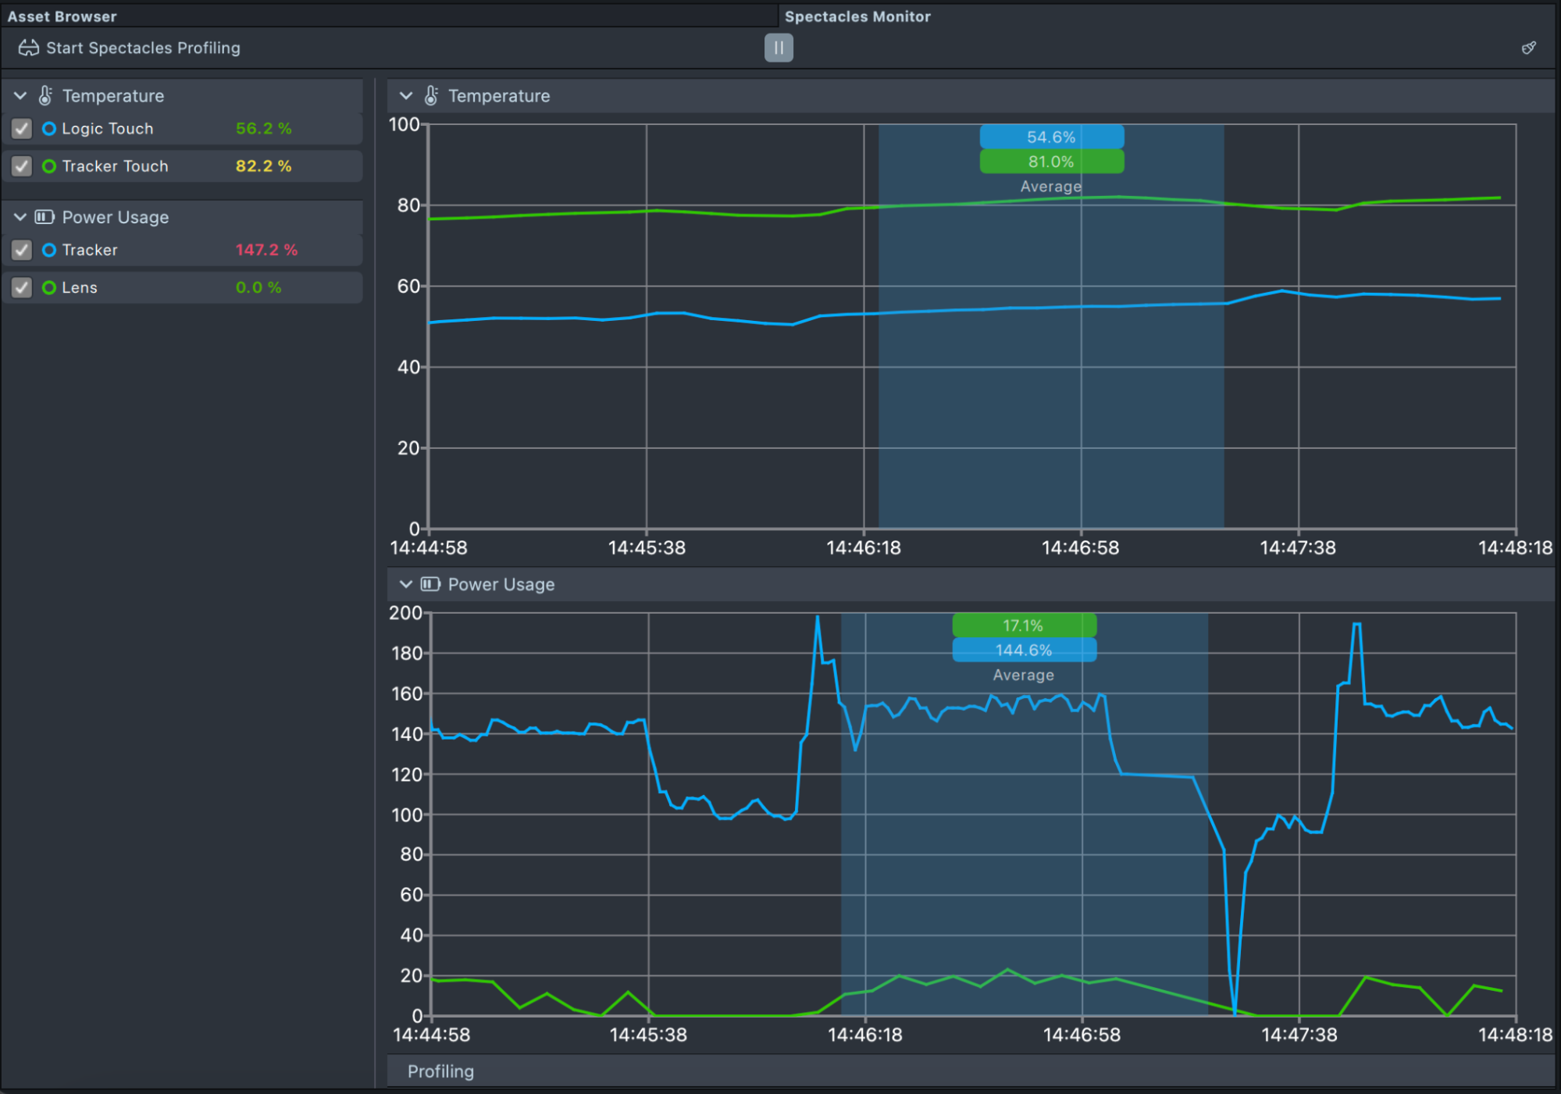1561x1094 pixels.
Task: Select the Spectacles Monitor tab
Action: 857,16
